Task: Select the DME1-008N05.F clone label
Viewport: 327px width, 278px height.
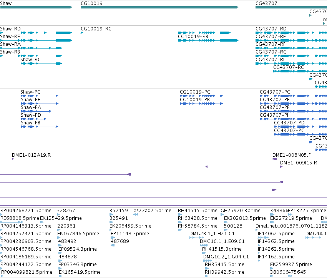Action: pyautogui.click(x=292, y=155)
